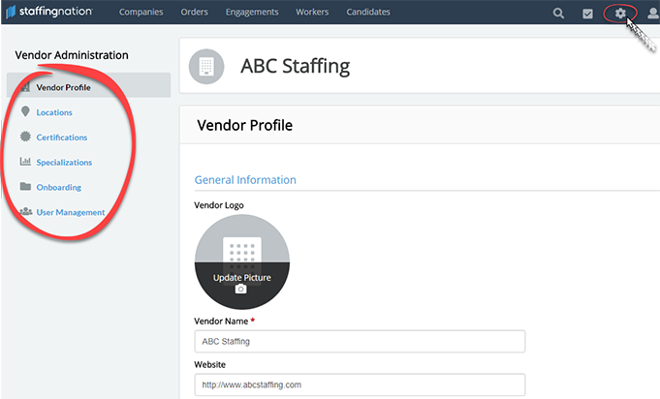Viewport: 660px width, 399px height.
Task: Click the Vendor Name input field
Action: click(360, 342)
